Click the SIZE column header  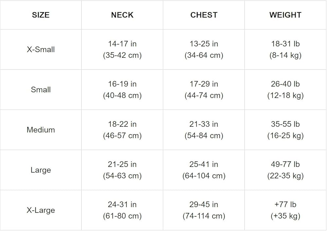click(41, 15)
